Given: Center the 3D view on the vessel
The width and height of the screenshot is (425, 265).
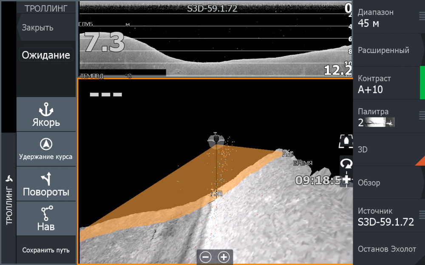Looking at the screenshot, I should point(346,142).
